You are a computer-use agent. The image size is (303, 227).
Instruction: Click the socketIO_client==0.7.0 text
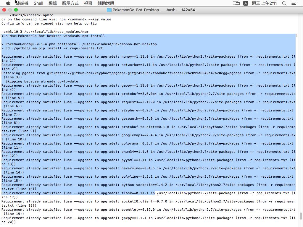144,202
